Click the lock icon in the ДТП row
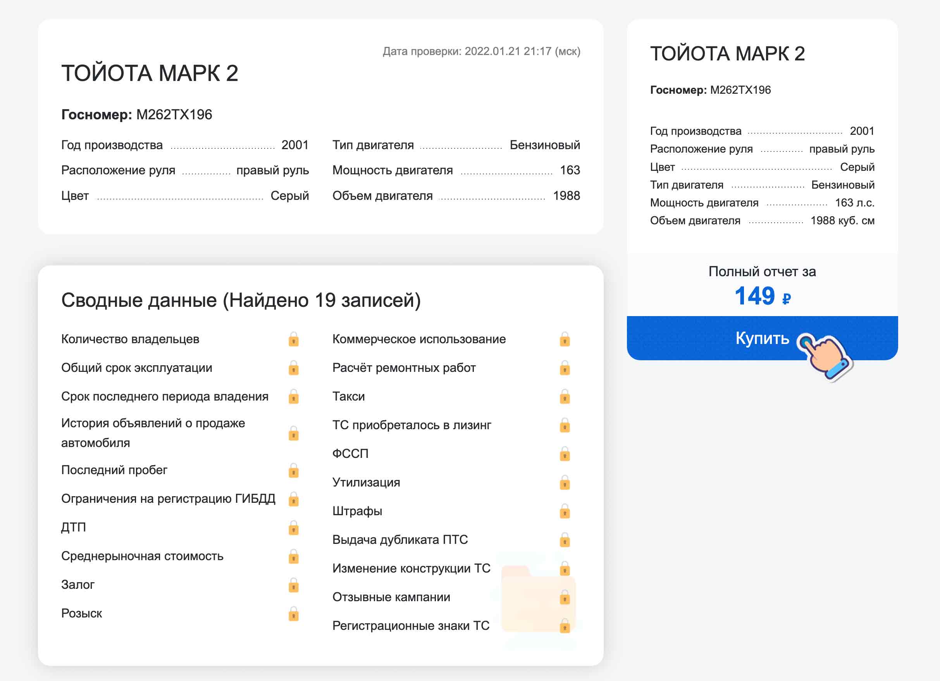940x681 pixels. [x=293, y=528]
